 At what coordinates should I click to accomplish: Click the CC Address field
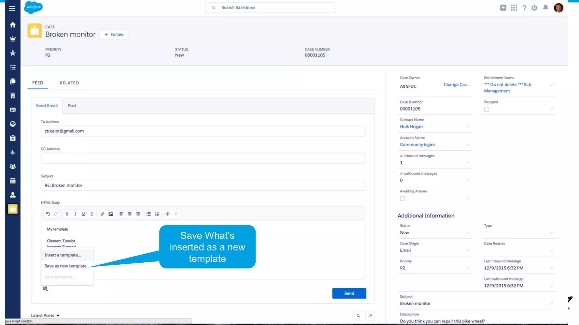(203, 158)
